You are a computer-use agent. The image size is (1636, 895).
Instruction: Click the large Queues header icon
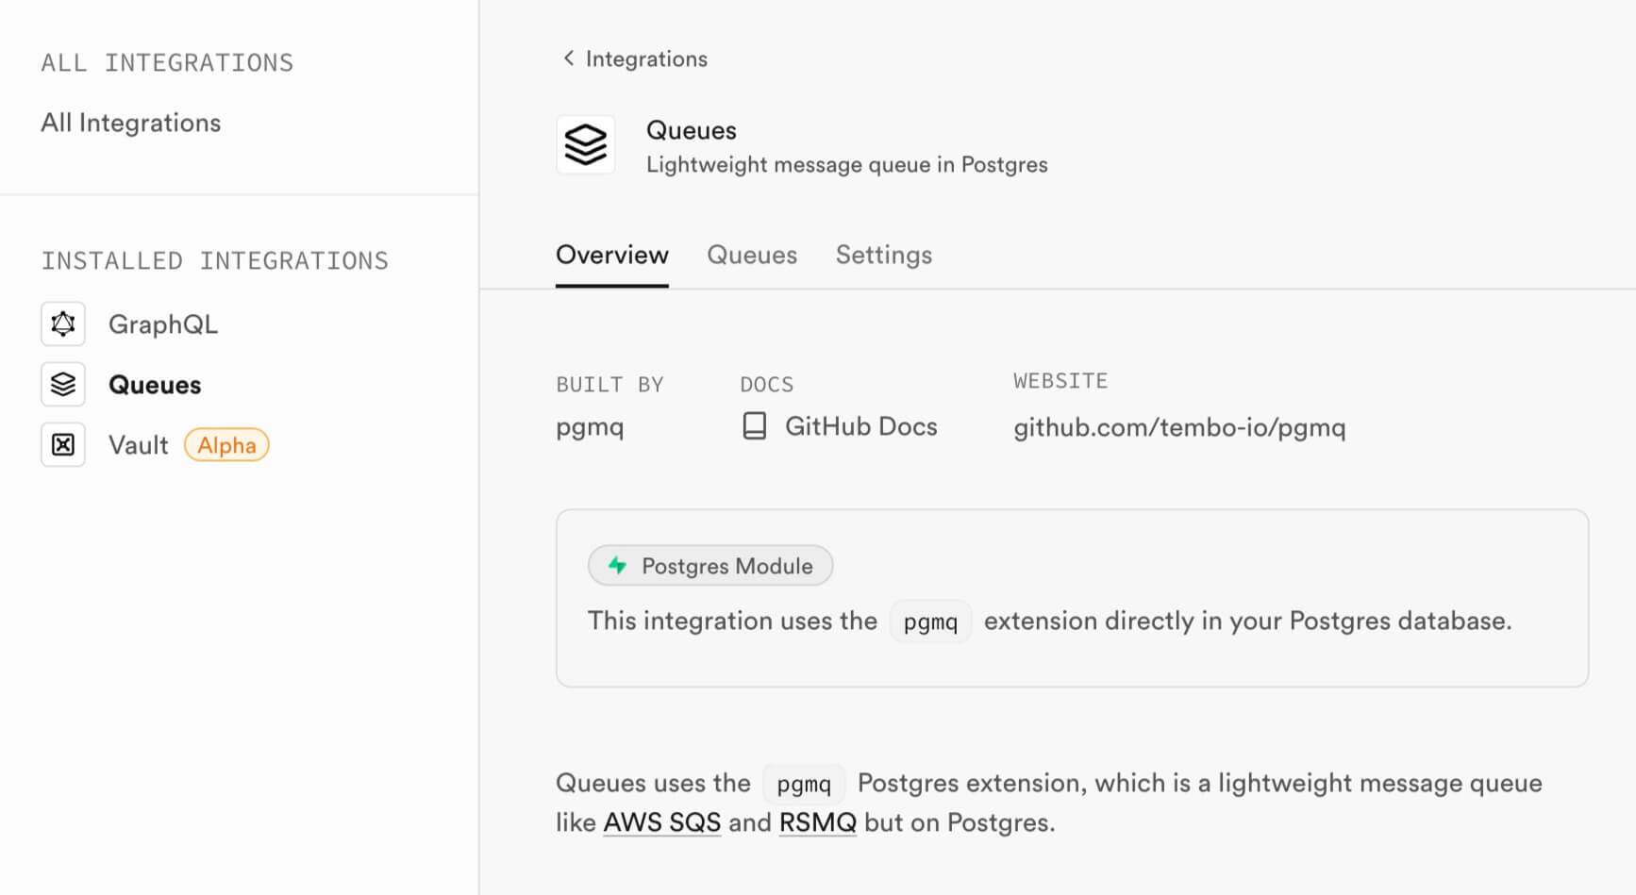tap(586, 145)
